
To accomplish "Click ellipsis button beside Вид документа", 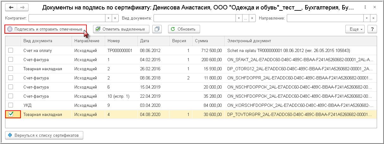I will tap(245, 18).
